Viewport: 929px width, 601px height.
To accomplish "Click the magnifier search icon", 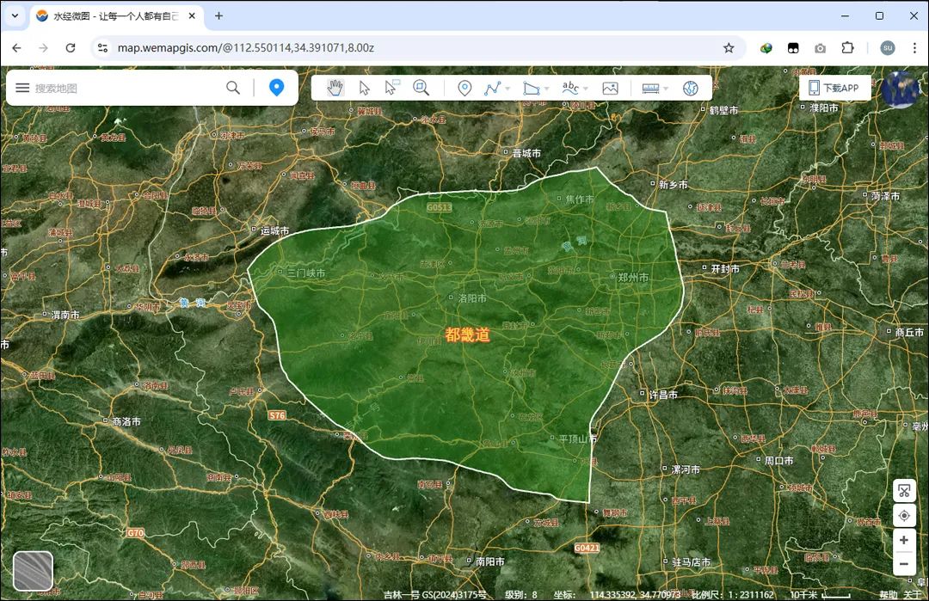I will (x=233, y=89).
